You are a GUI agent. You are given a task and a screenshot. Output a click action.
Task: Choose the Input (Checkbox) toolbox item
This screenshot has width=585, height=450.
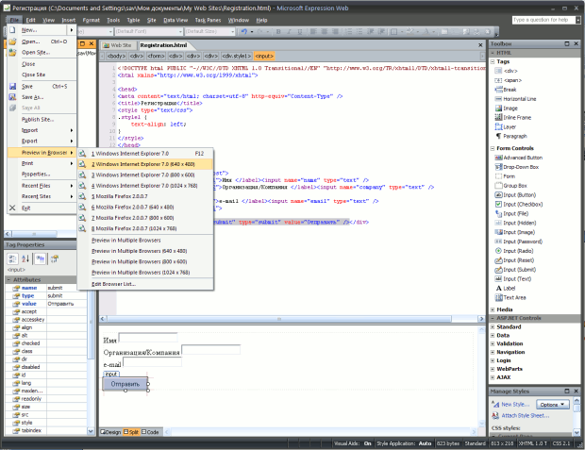click(x=524, y=204)
